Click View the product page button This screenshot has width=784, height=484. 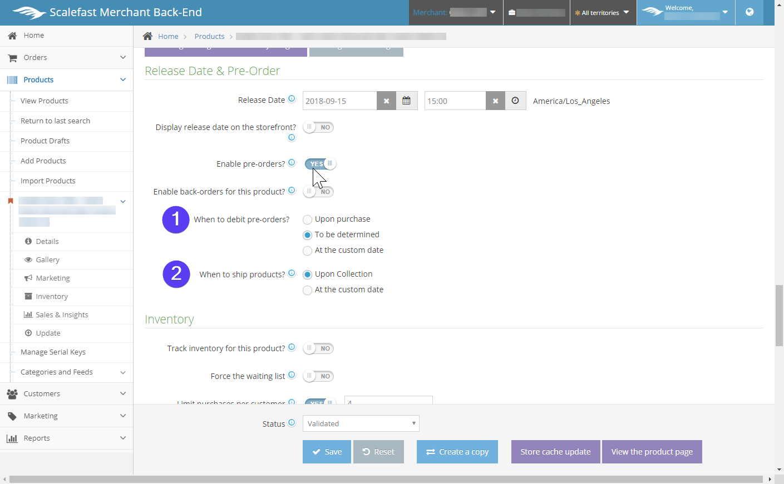tap(652, 452)
